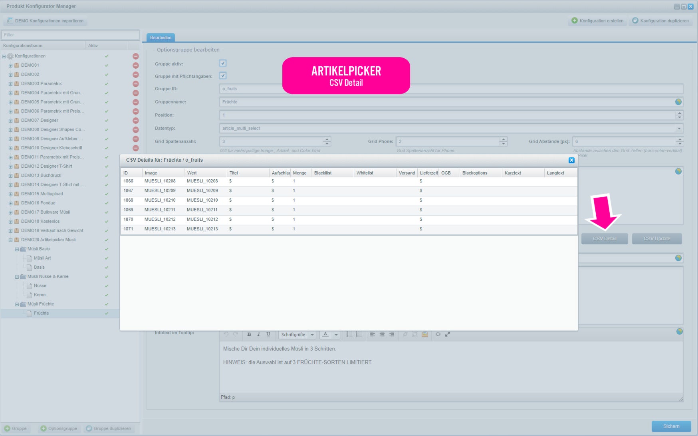
Task: Collapse Müsli Nüsse & Kerne folder
Action: [17, 277]
